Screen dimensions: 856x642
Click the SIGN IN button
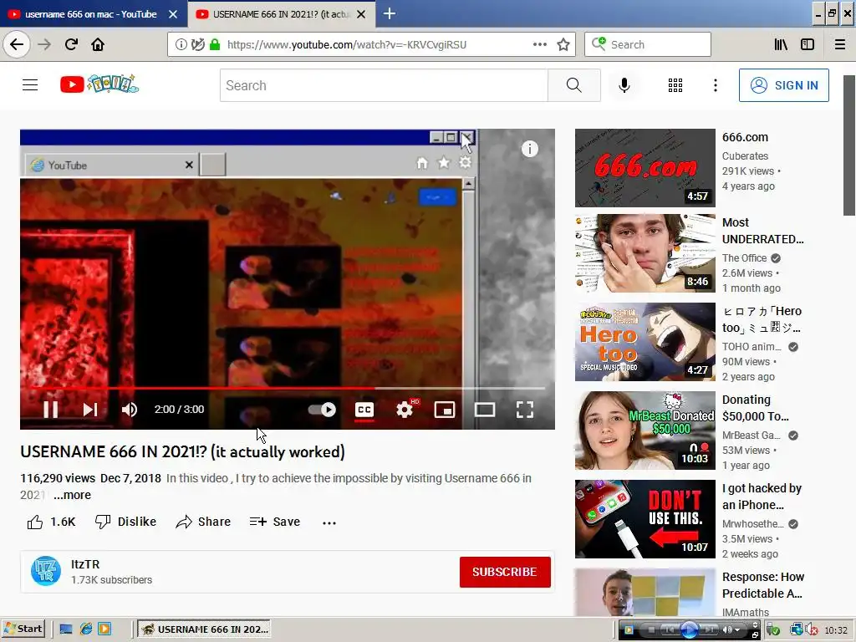click(783, 85)
